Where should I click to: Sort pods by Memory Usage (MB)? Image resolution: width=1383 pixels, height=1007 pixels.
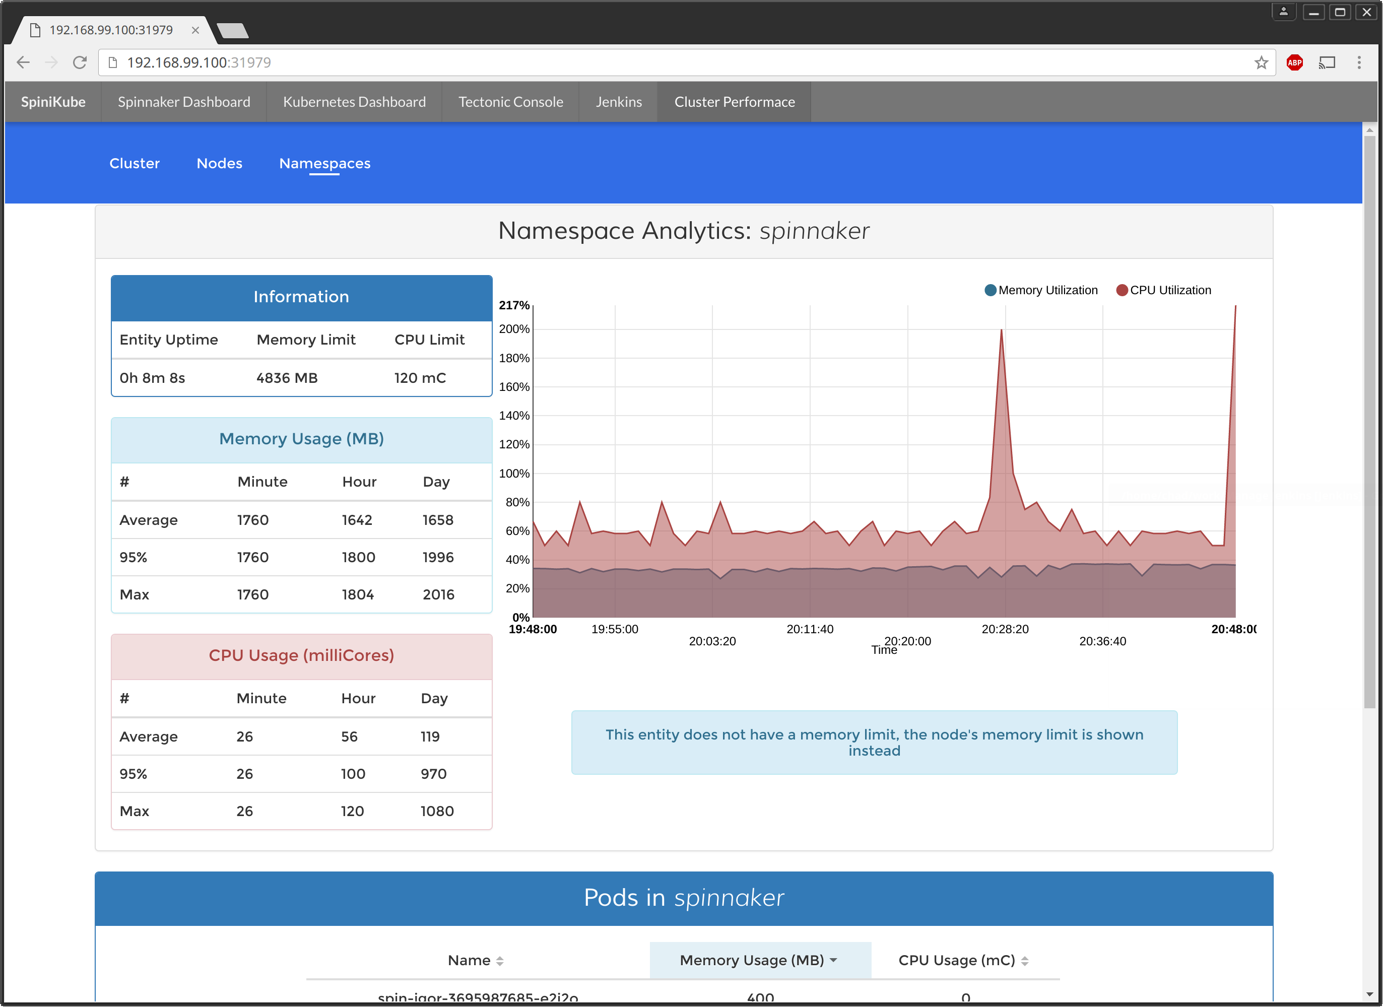coord(759,960)
